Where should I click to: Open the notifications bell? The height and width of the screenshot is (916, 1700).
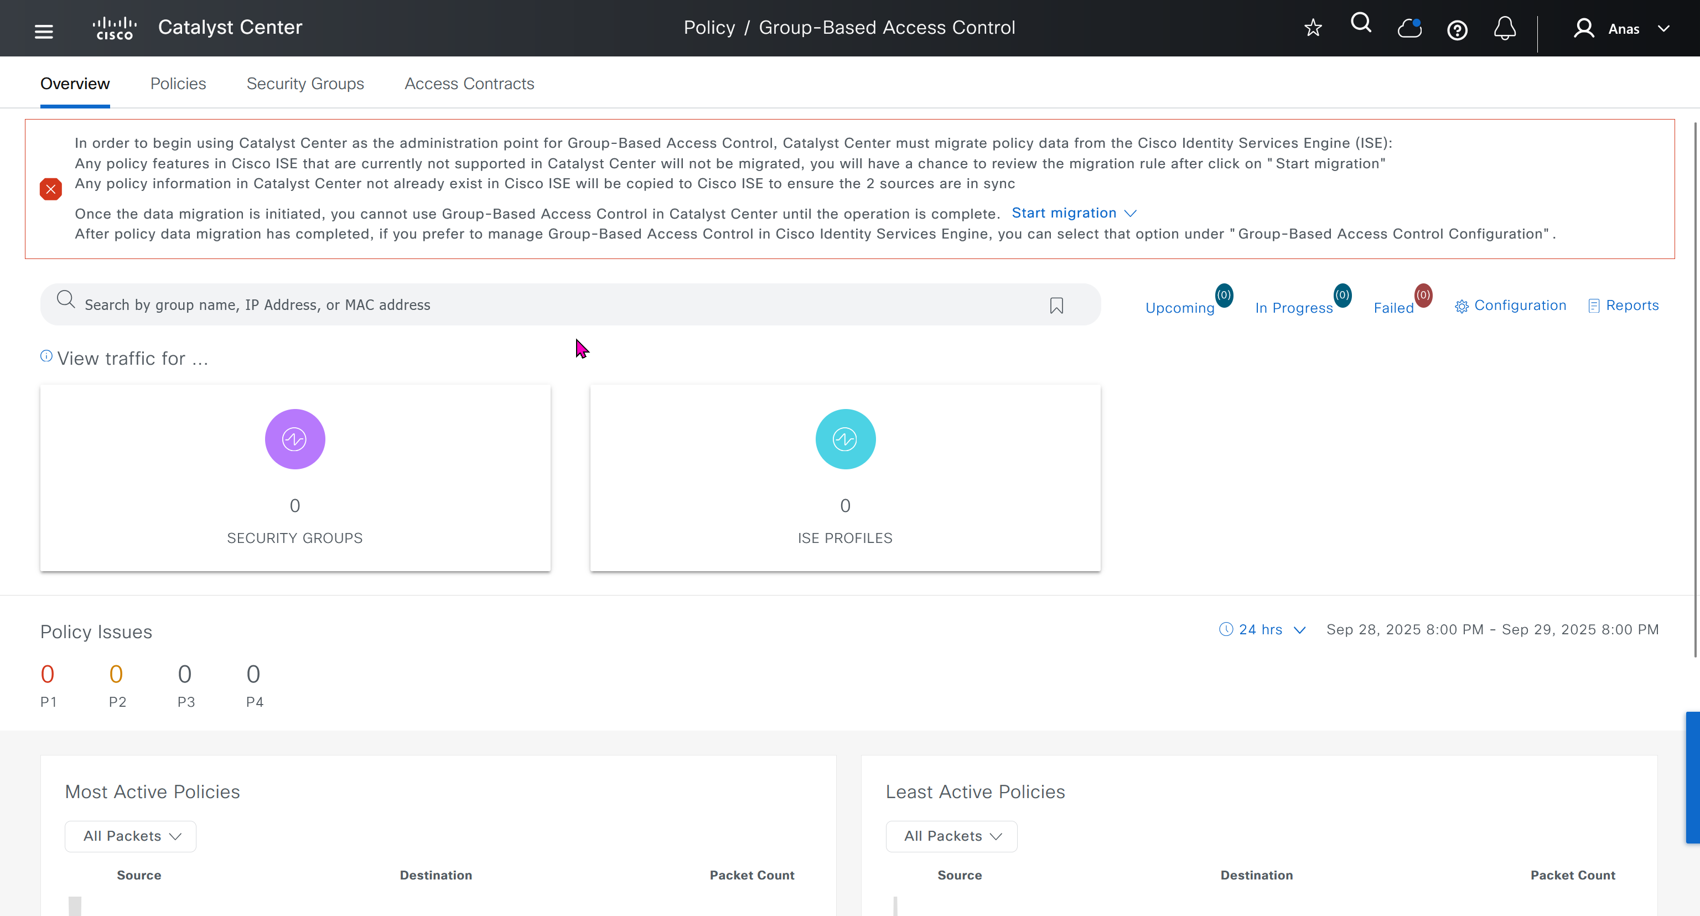point(1505,28)
